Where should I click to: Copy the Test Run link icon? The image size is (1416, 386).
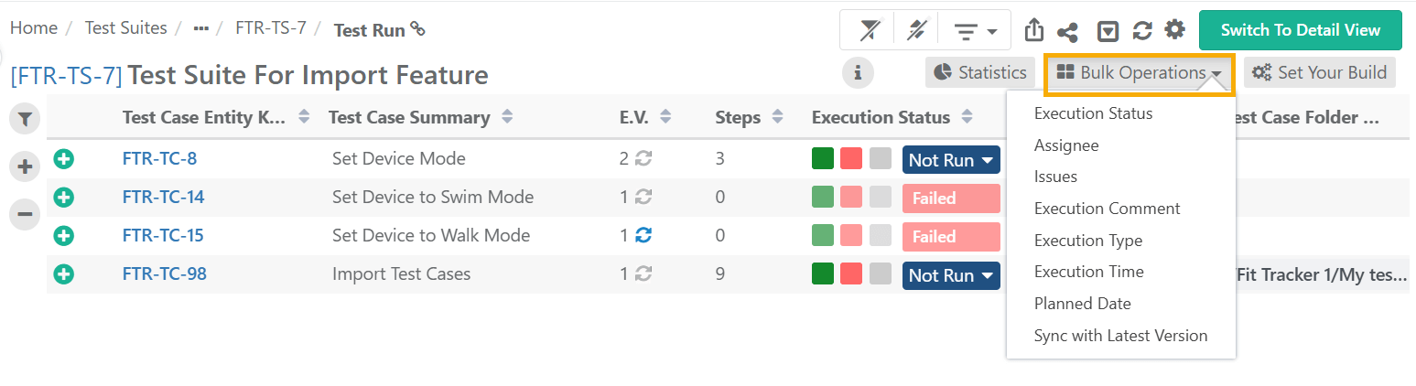(x=418, y=29)
